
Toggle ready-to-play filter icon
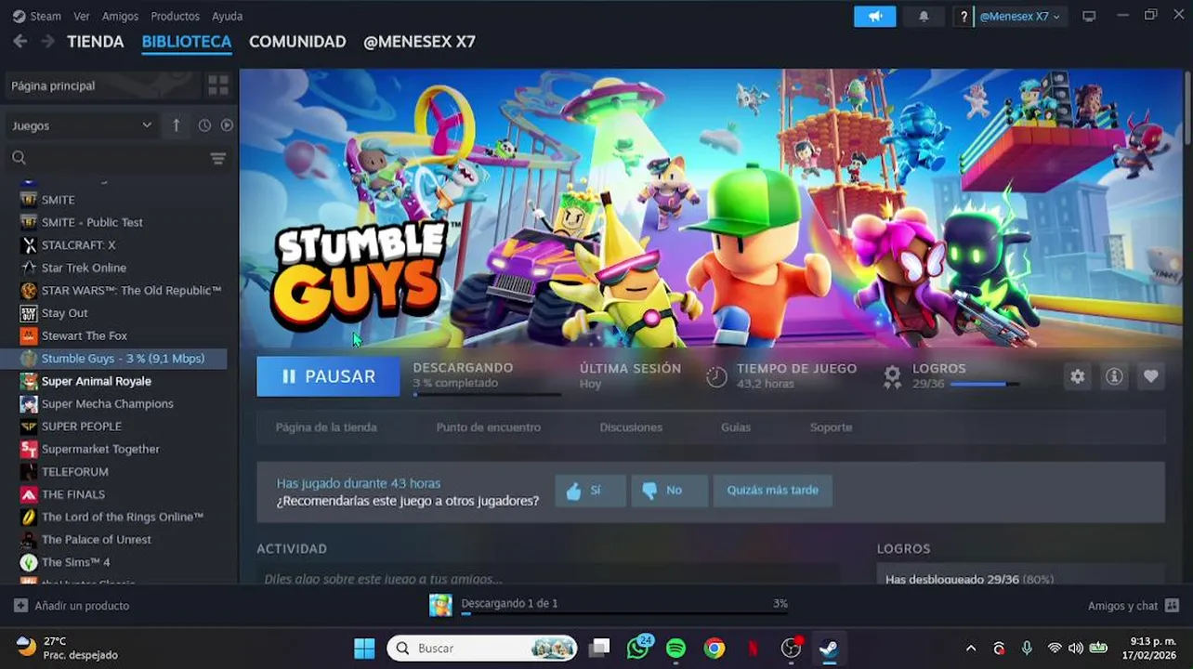tap(227, 125)
